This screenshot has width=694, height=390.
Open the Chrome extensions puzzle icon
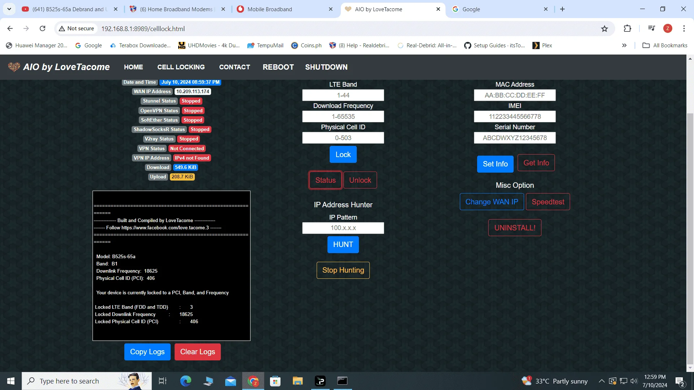[x=627, y=29]
